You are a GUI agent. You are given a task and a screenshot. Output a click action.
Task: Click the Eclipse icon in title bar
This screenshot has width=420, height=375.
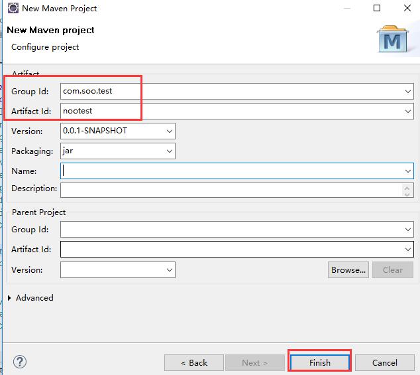coord(13,8)
